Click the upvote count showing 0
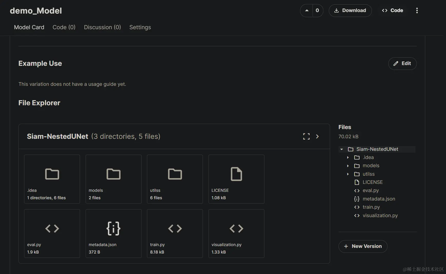This screenshot has height=274, width=446. (318, 10)
